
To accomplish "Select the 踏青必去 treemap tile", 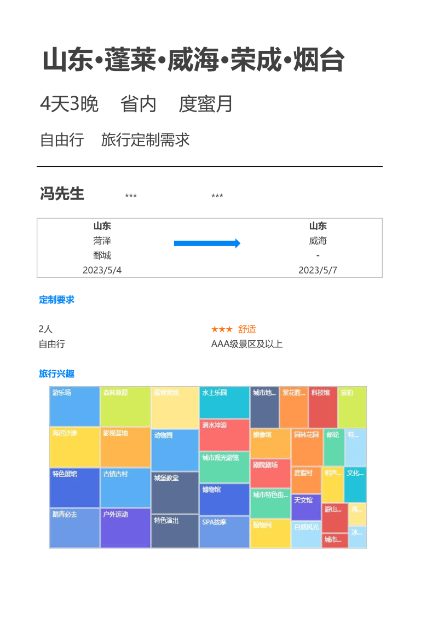I will pyautogui.click(x=74, y=528).
